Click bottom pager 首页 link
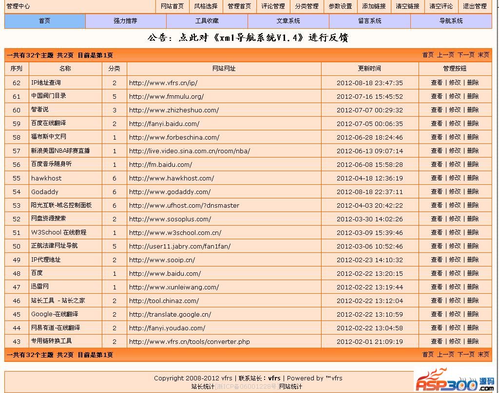The width and height of the screenshot is (499, 393). tap(428, 355)
